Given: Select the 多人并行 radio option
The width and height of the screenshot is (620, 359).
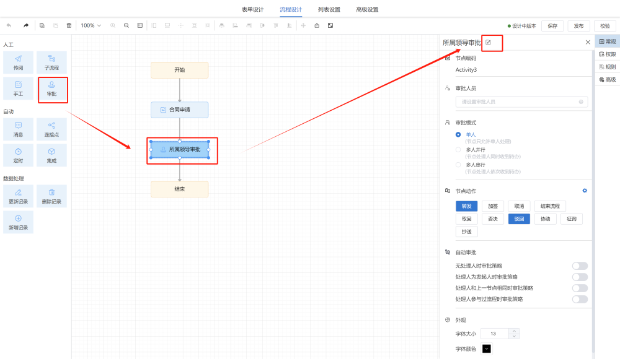Looking at the screenshot, I should click(x=458, y=150).
